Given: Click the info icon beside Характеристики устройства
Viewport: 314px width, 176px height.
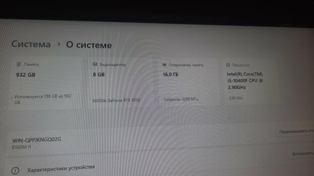Looking at the screenshot, I should pyautogui.click(x=15, y=170).
